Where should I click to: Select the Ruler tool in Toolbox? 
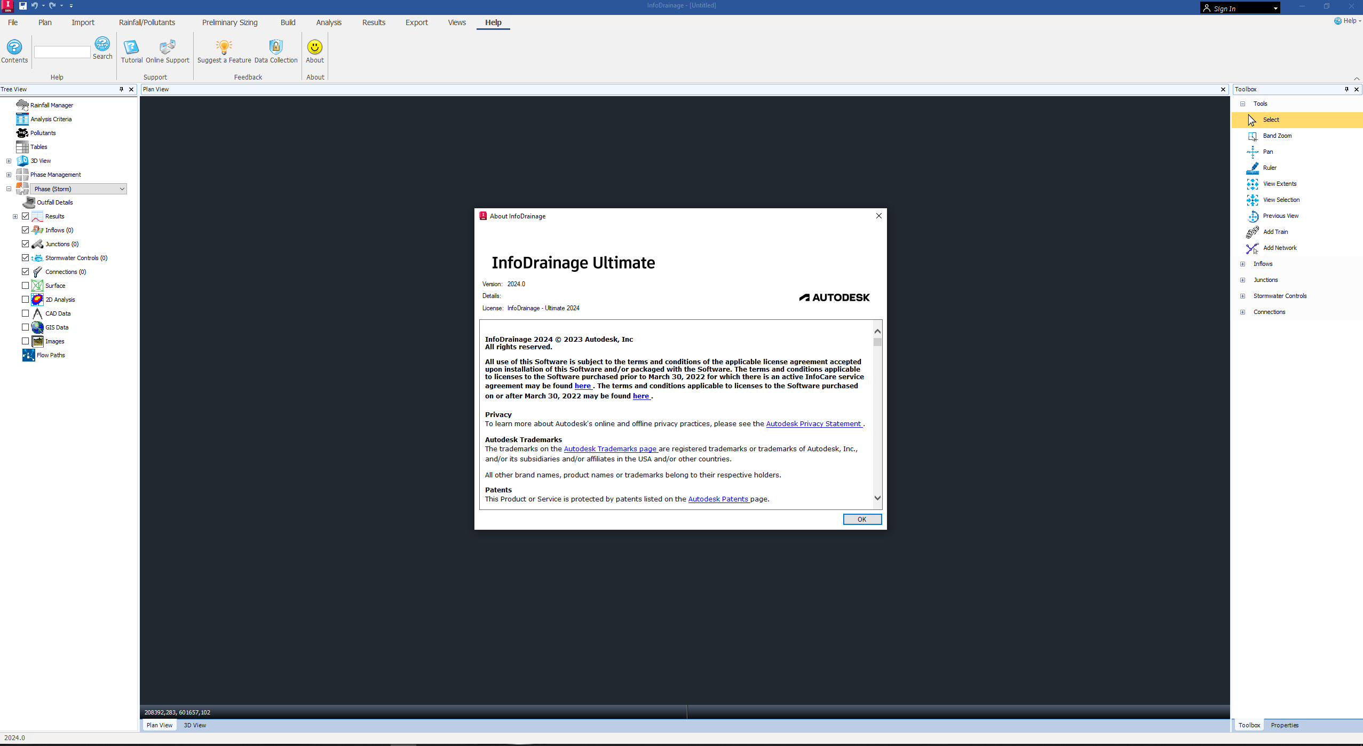point(1270,168)
